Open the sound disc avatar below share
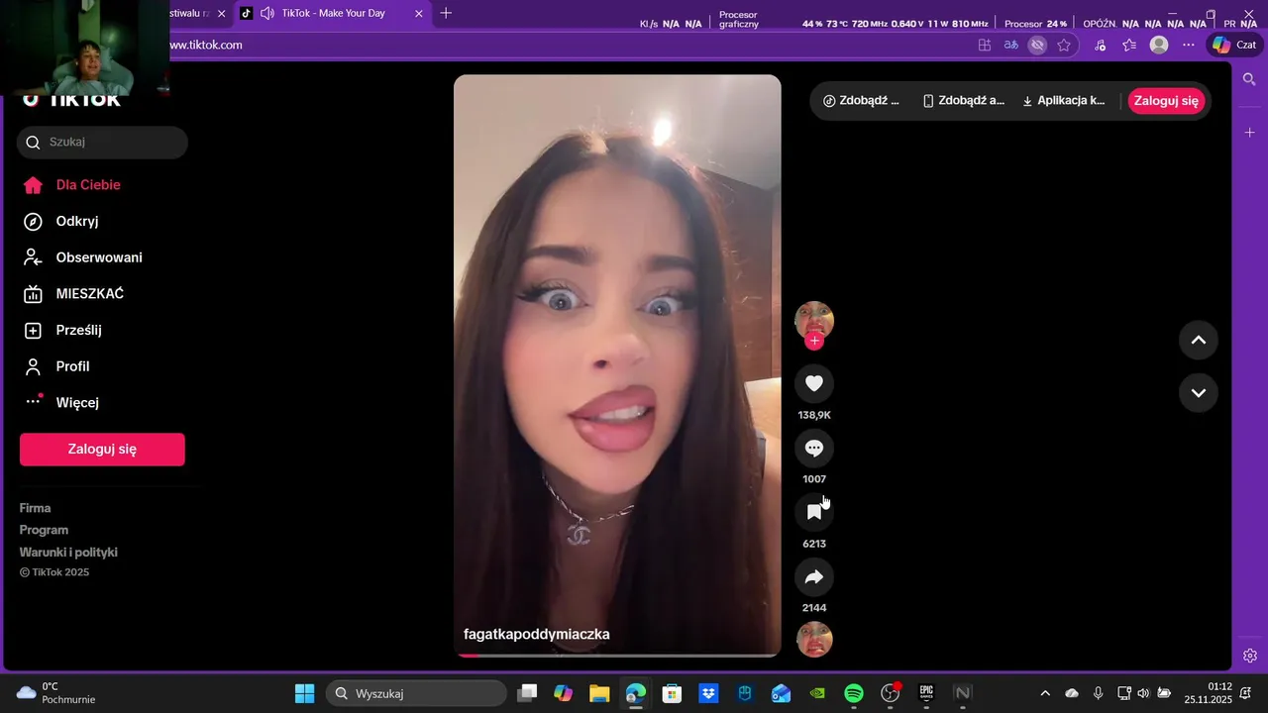The width and height of the screenshot is (1268, 713). pyautogui.click(x=814, y=640)
